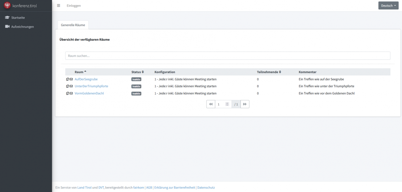
Task: Copy link icon for VormGoldenenDachl room
Action: point(67,93)
